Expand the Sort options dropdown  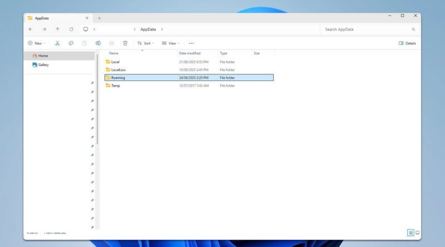146,43
